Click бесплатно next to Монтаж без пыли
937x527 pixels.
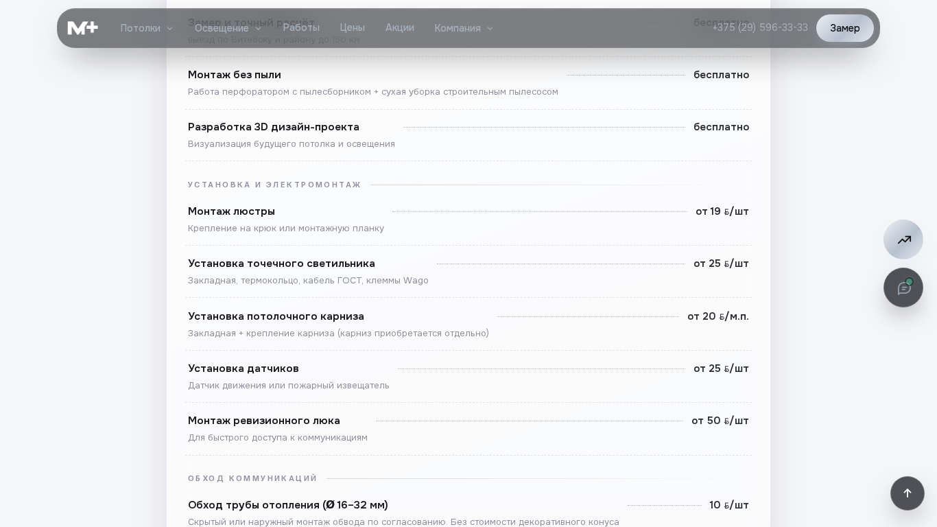click(722, 75)
